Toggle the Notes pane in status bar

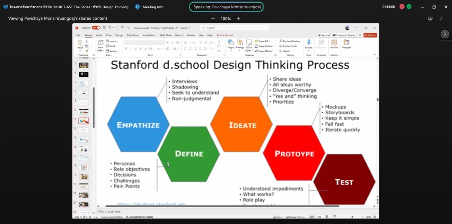pos(278,217)
